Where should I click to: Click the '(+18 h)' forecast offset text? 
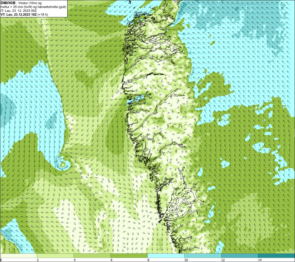[x=43, y=14]
